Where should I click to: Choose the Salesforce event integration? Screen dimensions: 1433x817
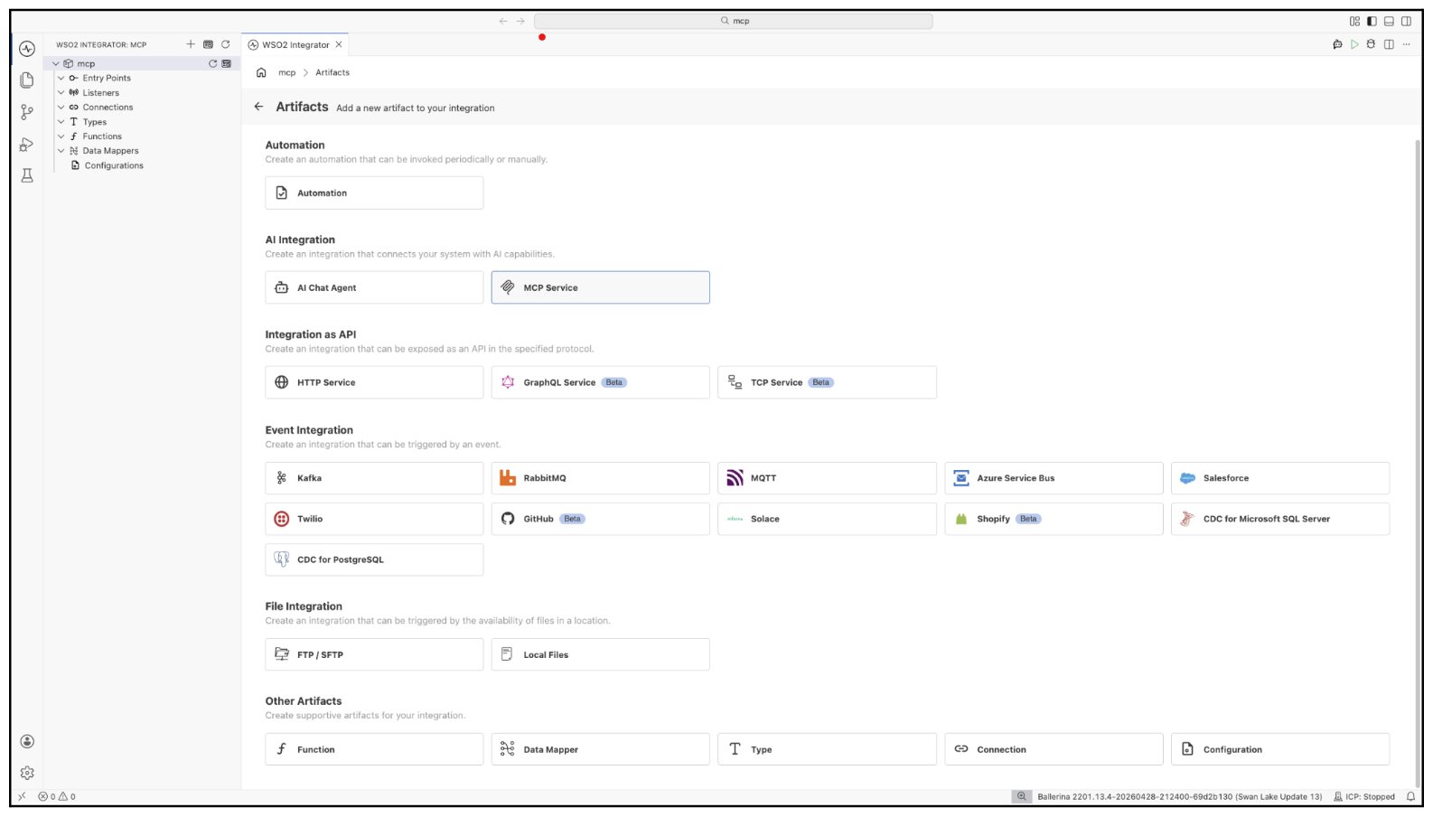point(1280,478)
